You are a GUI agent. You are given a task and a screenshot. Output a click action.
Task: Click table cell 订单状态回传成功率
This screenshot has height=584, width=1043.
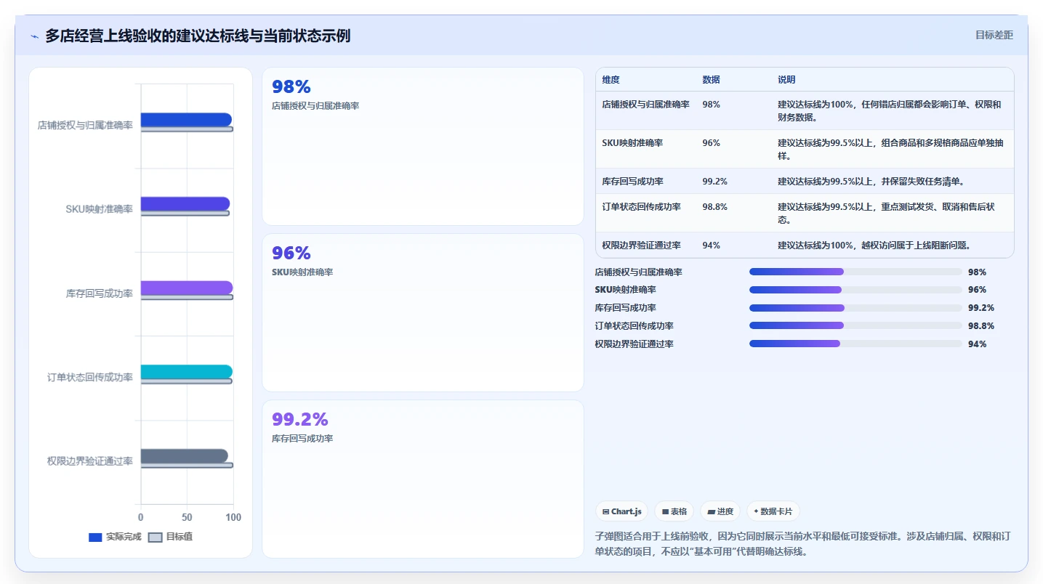click(641, 206)
